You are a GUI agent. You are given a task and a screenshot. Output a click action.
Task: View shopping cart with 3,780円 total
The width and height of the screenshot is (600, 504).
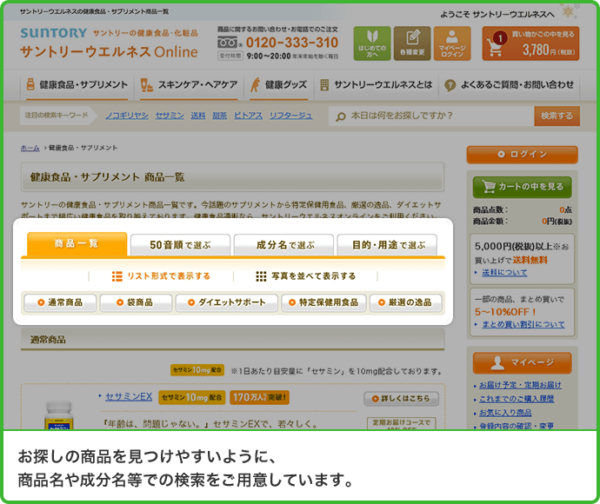[x=530, y=43]
